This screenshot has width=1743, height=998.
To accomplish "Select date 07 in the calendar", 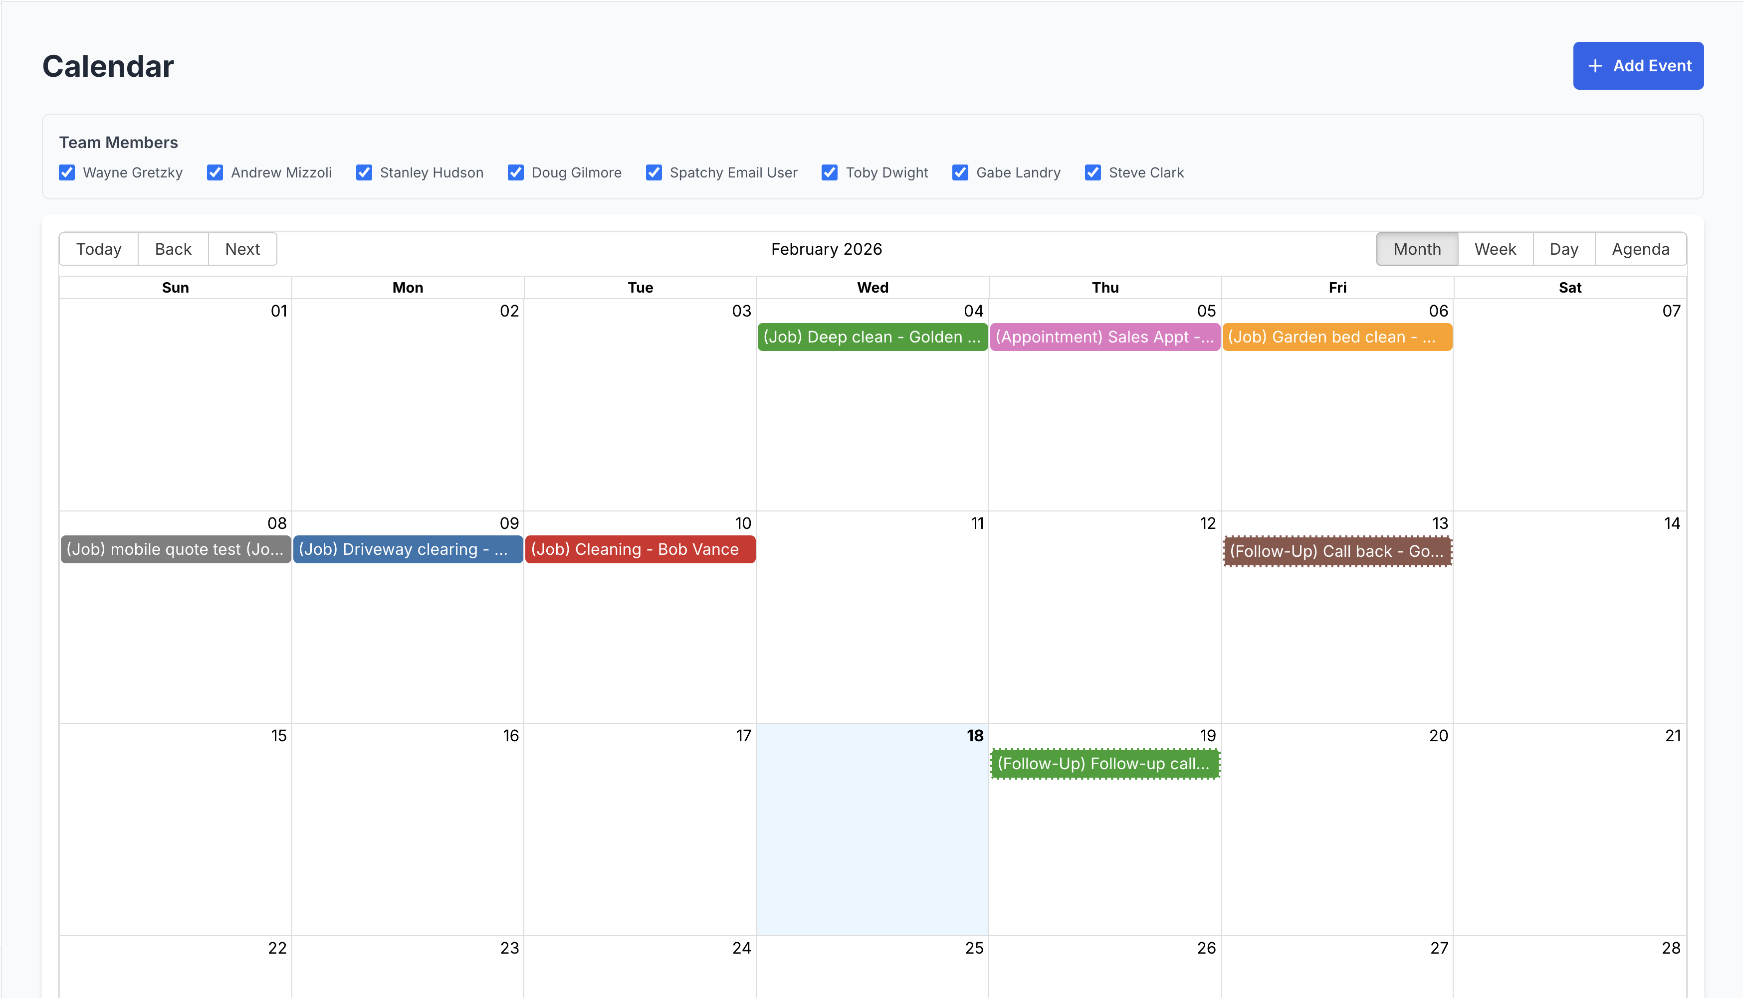I will 1671,311.
